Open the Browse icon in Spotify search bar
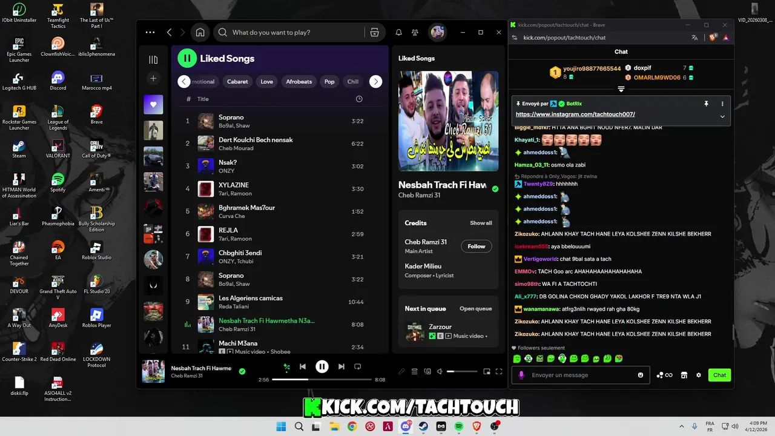 click(x=374, y=33)
